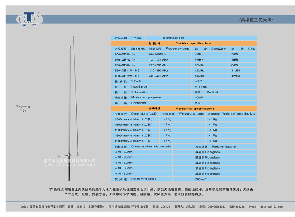Click the Taiwei company logo
This screenshot has width=295, height=217.
29,19
